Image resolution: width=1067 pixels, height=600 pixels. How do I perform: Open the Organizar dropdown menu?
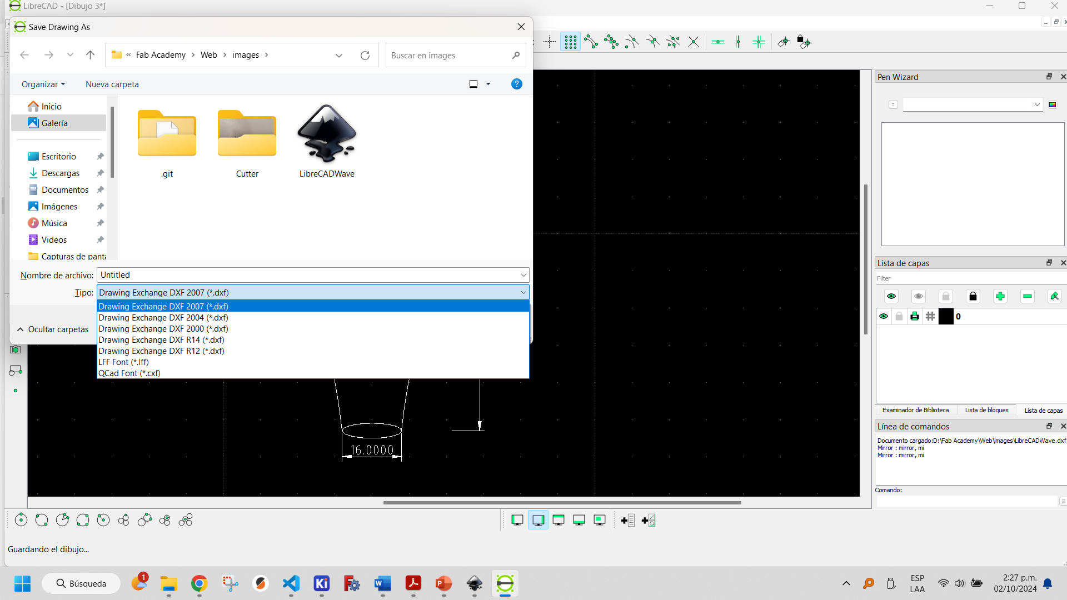[43, 84]
